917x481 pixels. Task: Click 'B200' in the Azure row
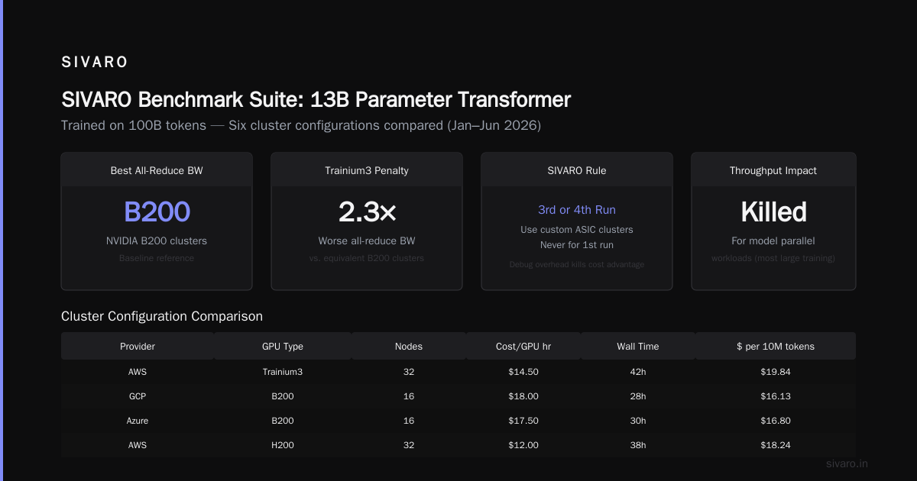click(283, 421)
